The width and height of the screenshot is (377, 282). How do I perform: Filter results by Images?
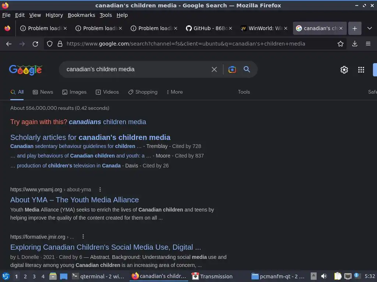74,92
